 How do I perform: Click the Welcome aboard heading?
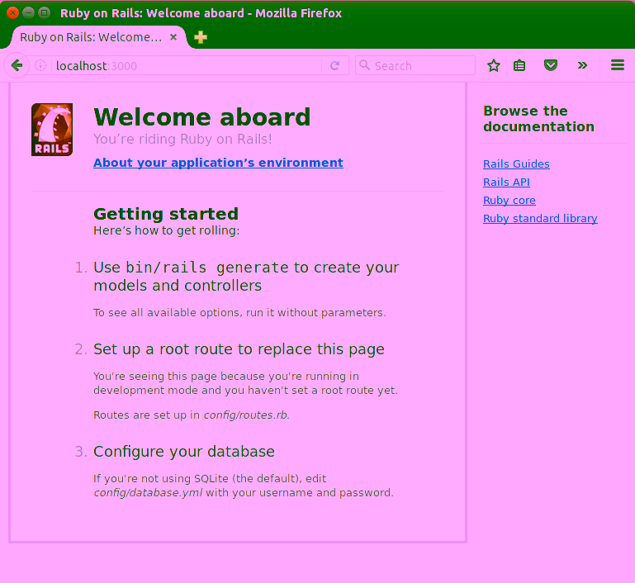[x=202, y=117]
